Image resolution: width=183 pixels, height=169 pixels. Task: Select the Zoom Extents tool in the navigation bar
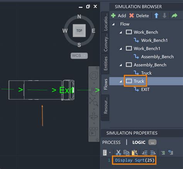click(94, 101)
